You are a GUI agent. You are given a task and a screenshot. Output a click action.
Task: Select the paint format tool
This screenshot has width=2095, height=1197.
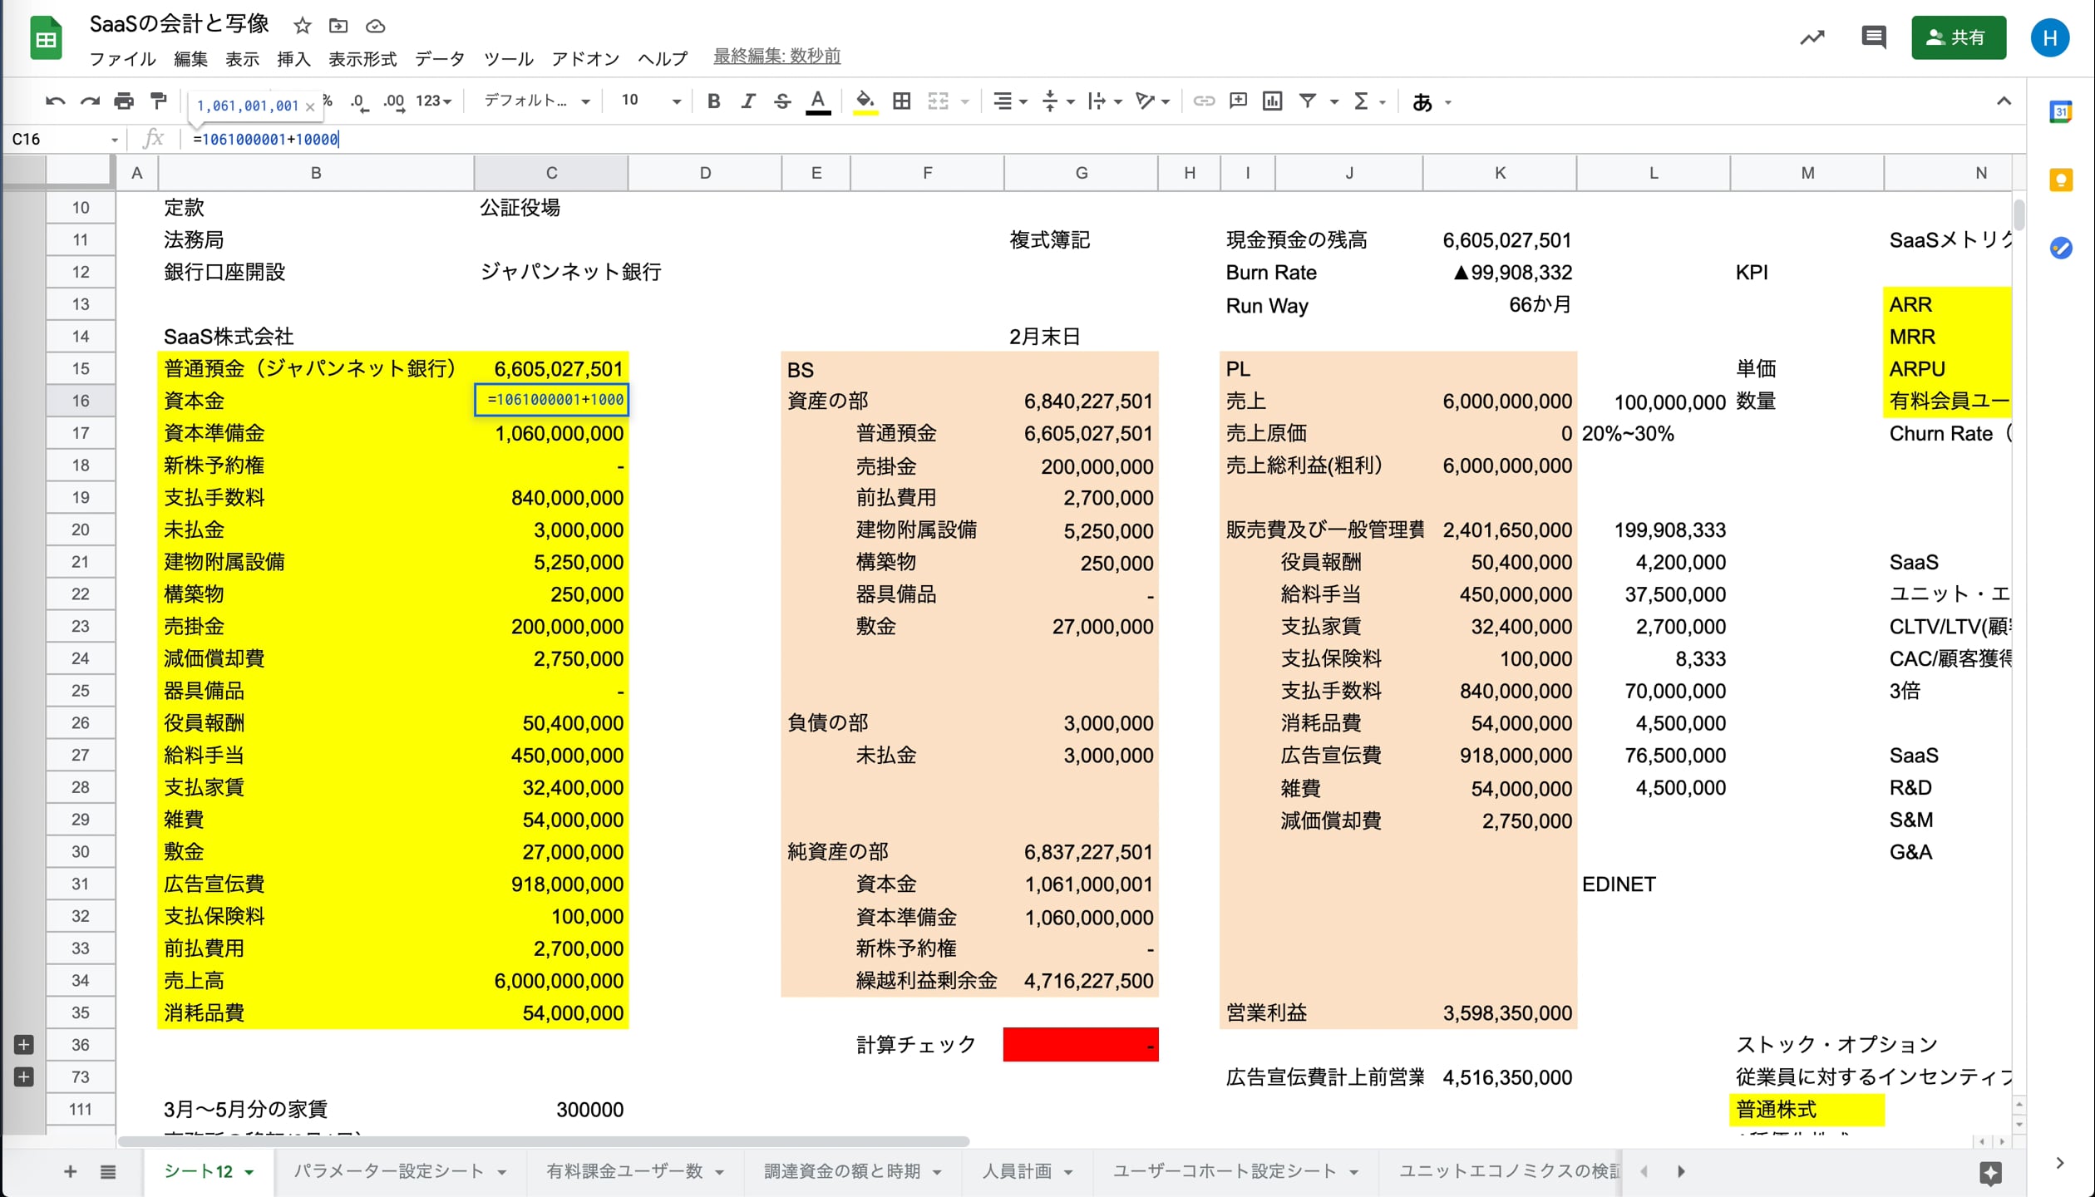tap(158, 101)
